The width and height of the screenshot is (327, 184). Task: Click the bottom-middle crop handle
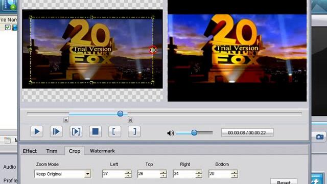[x=91, y=83]
